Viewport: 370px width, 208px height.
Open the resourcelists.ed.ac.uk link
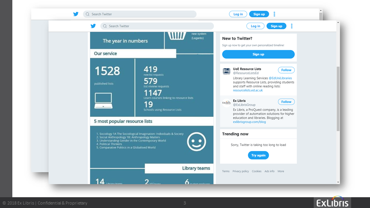(248, 90)
